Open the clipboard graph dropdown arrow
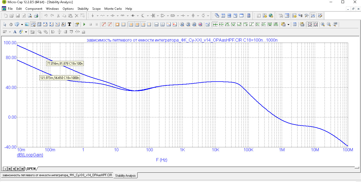This screenshot has width=361, height=182. [288, 24]
